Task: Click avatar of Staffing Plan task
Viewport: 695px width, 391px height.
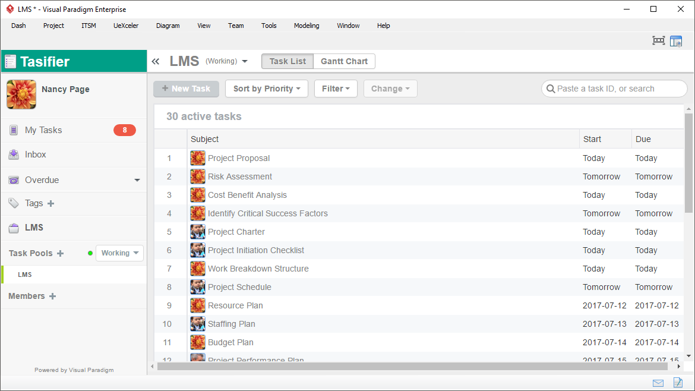Action: pos(198,324)
